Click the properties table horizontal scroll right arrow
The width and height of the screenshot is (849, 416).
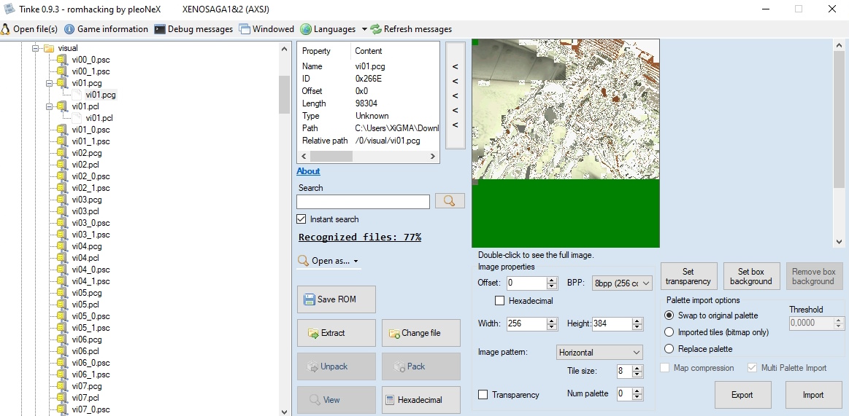432,156
